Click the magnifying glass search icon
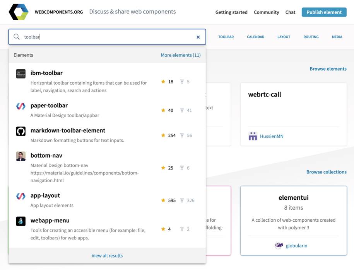 (17, 37)
